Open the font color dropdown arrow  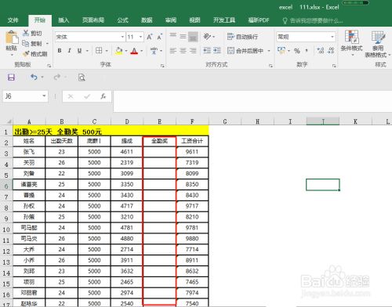(141, 51)
